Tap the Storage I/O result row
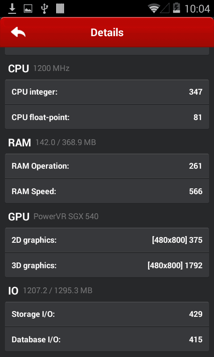The height and width of the screenshot is (357, 214). 107,314
